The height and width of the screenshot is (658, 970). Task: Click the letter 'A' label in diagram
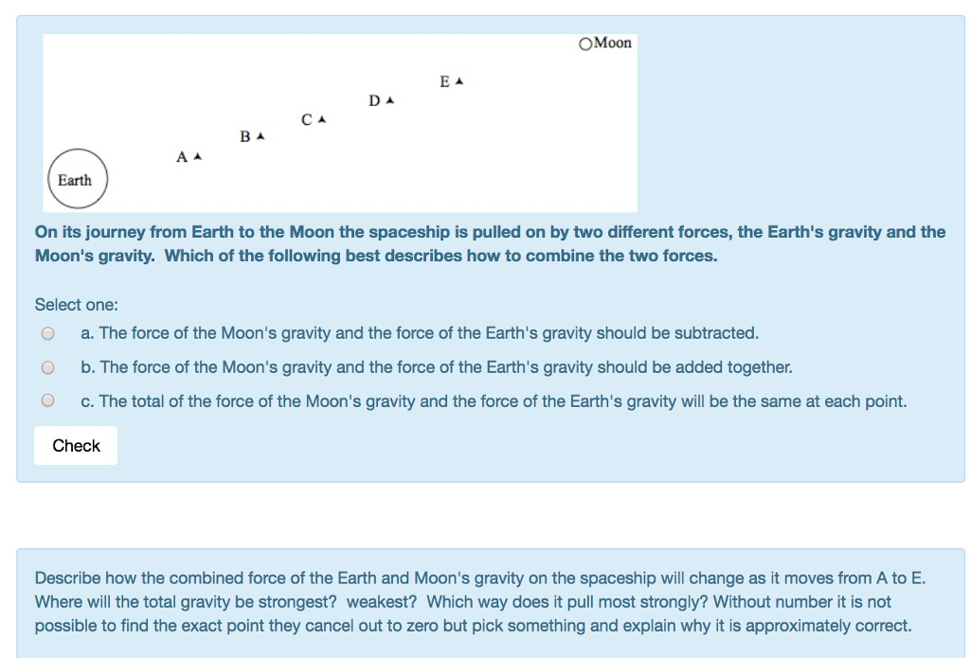click(182, 157)
